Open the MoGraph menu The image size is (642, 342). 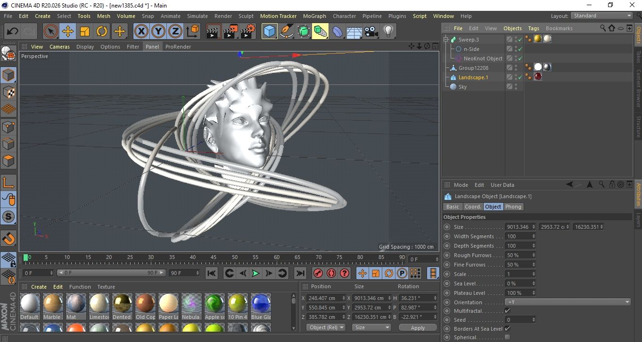314,16
